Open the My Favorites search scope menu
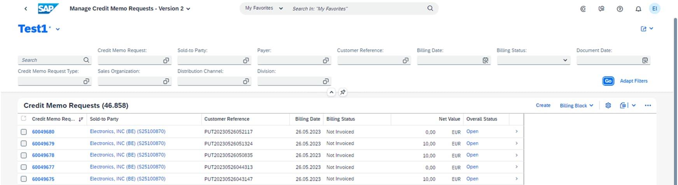The image size is (678, 185). coord(264,8)
